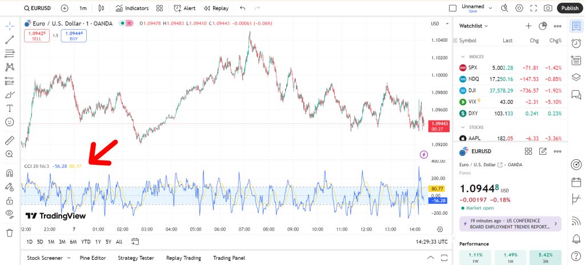This screenshot has width=585, height=265.
Task: Open the Strategy Tester tab
Action: coord(136,258)
